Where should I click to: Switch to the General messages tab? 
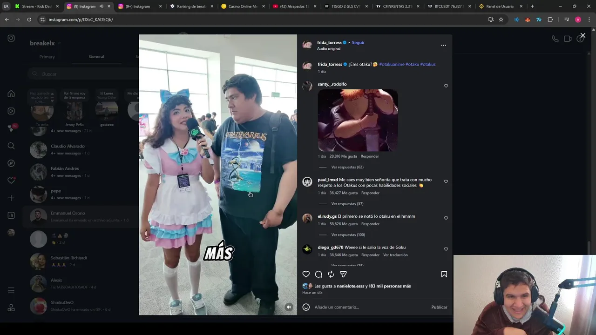96,57
